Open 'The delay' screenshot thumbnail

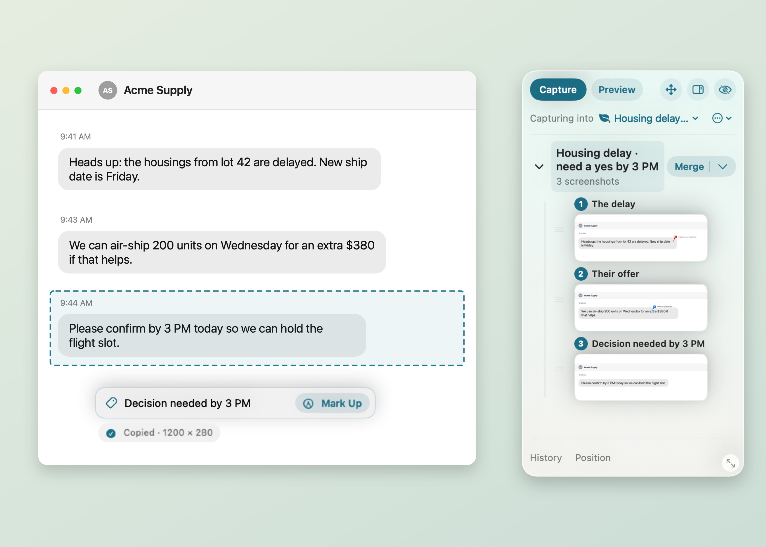click(x=640, y=238)
